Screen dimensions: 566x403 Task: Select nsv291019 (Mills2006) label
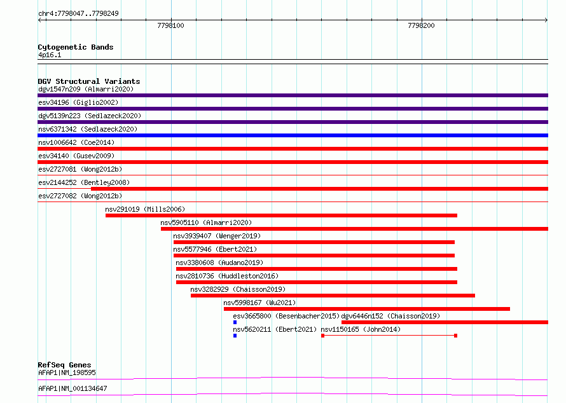coord(145,209)
